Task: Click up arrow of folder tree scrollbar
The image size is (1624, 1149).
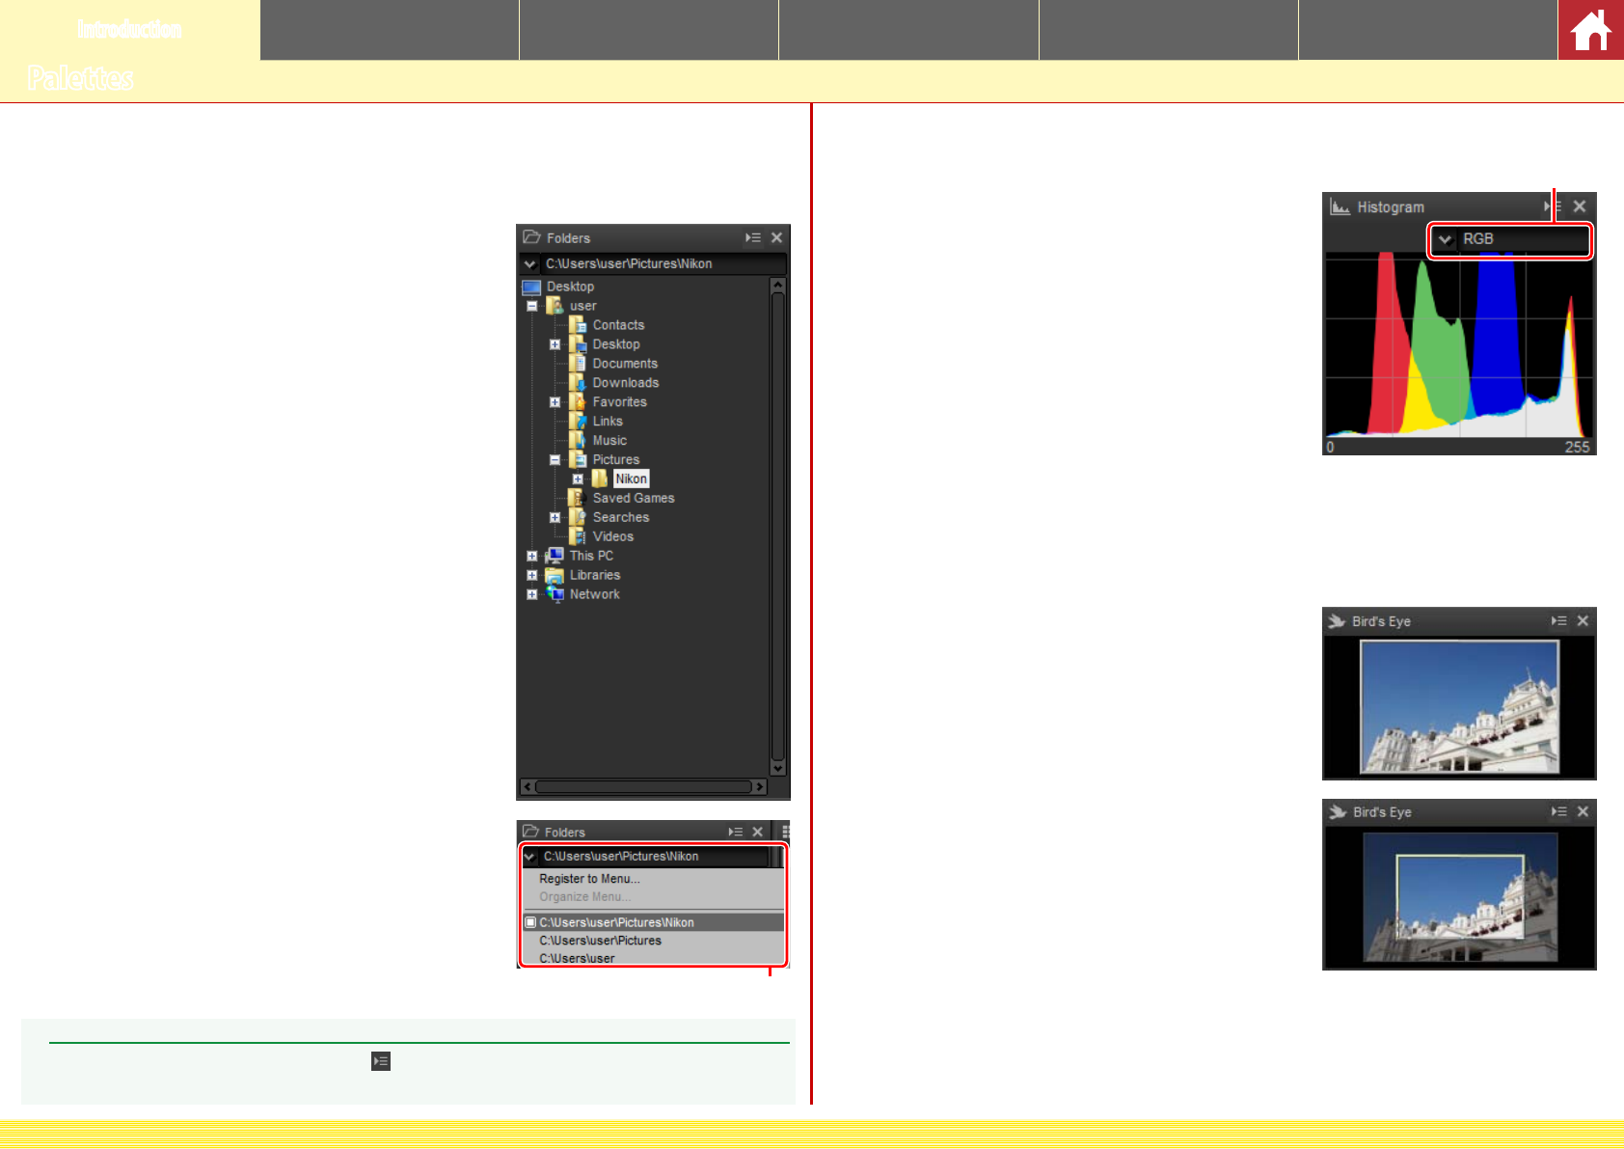Action: pyautogui.click(x=778, y=286)
